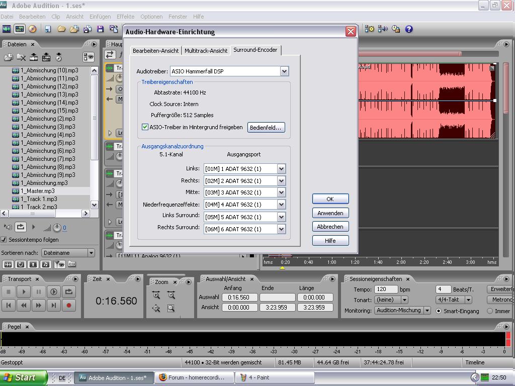Open the Rechts Surround port dropdown
The height and width of the screenshot is (386, 515).
[x=281, y=229]
